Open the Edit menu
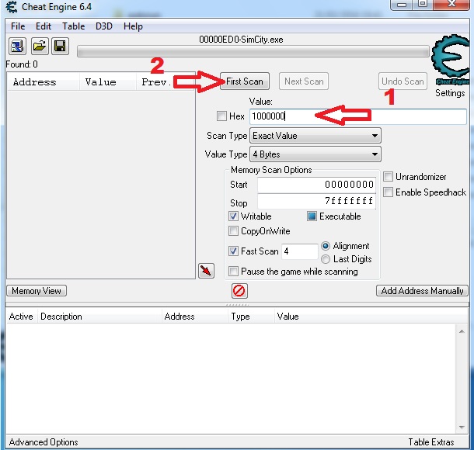The image size is (474, 450). click(44, 26)
